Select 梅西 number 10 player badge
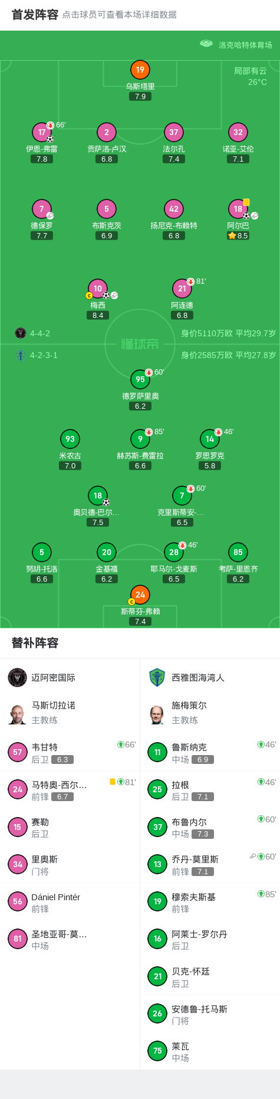 pyautogui.click(x=98, y=288)
